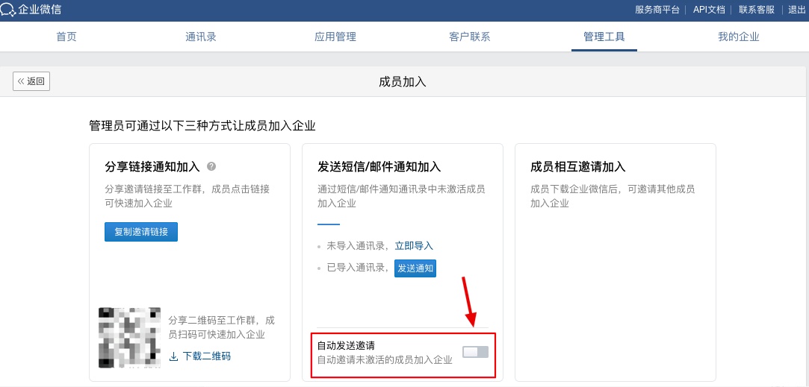Click the QR code image
Image resolution: width=809 pixels, height=387 pixels.
pos(129,338)
